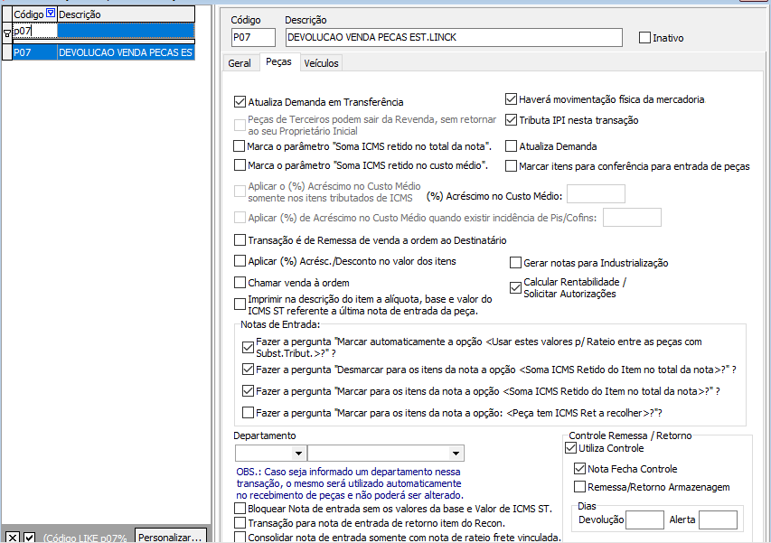
Task: Remove the filter with the X icon
Action: click(x=13, y=538)
